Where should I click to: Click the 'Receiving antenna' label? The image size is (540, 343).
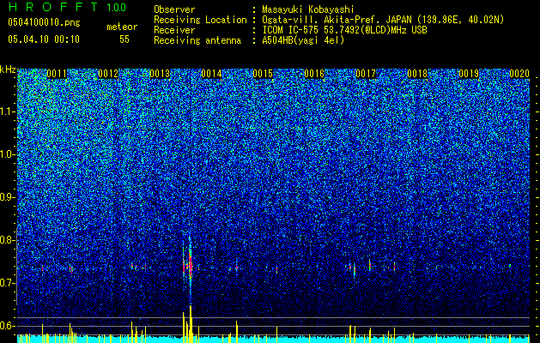tap(197, 40)
